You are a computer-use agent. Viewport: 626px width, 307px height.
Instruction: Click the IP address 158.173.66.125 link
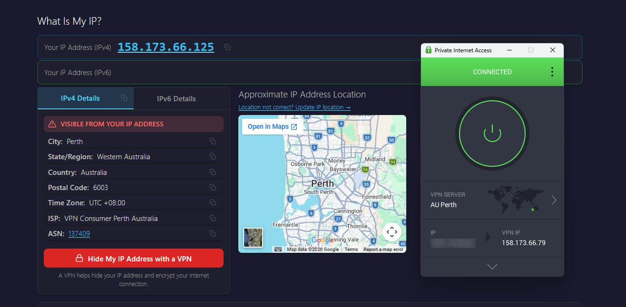(x=166, y=47)
